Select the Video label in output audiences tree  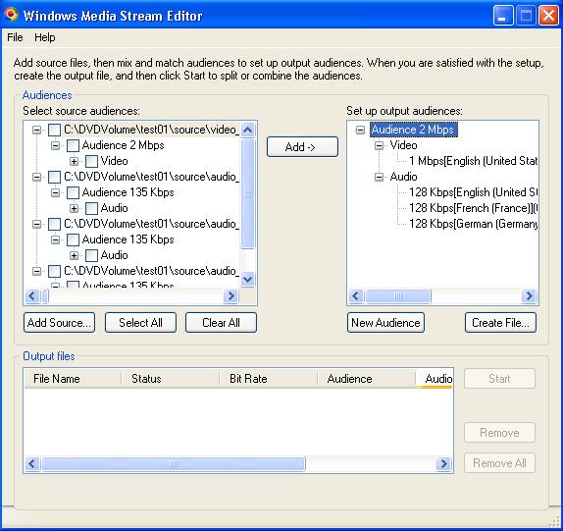(x=403, y=145)
